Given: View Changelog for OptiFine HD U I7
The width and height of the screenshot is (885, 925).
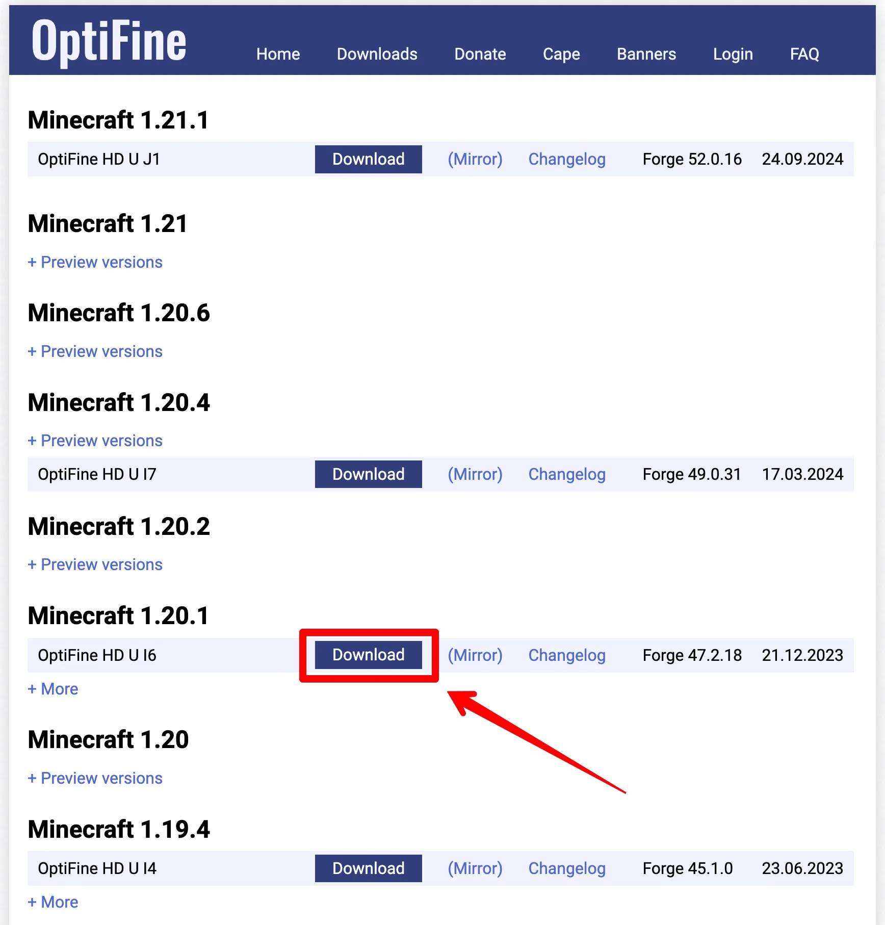Looking at the screenshot, I should pyautogui.click(x=567, y=474).
